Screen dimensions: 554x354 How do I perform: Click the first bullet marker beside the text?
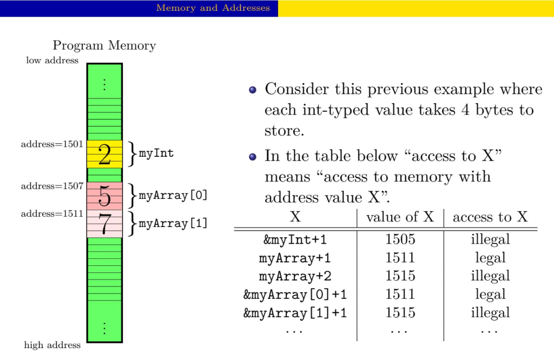(252, 89)
